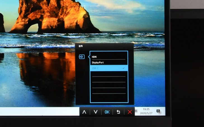Click the bottom-most empty row in the list
Image resolution: width=204 pixels, height=127 pixels.
pyautogui.click(x=109, y=97)
